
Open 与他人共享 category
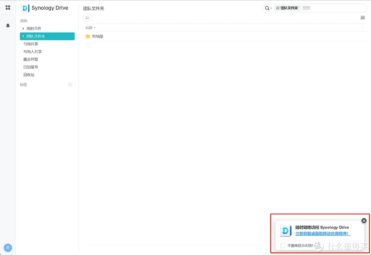(33, 51)
